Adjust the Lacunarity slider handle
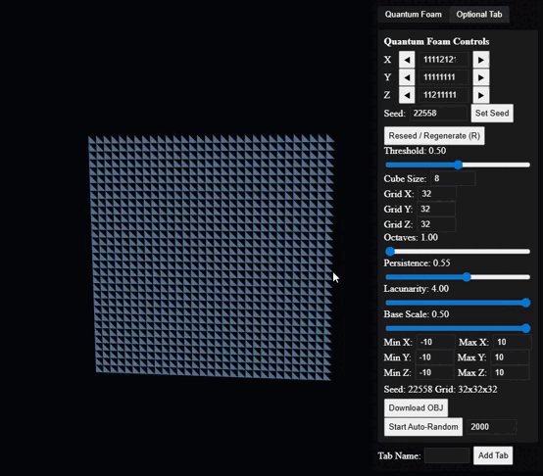The width and height of the screenshot is (543, 476). 526,303
